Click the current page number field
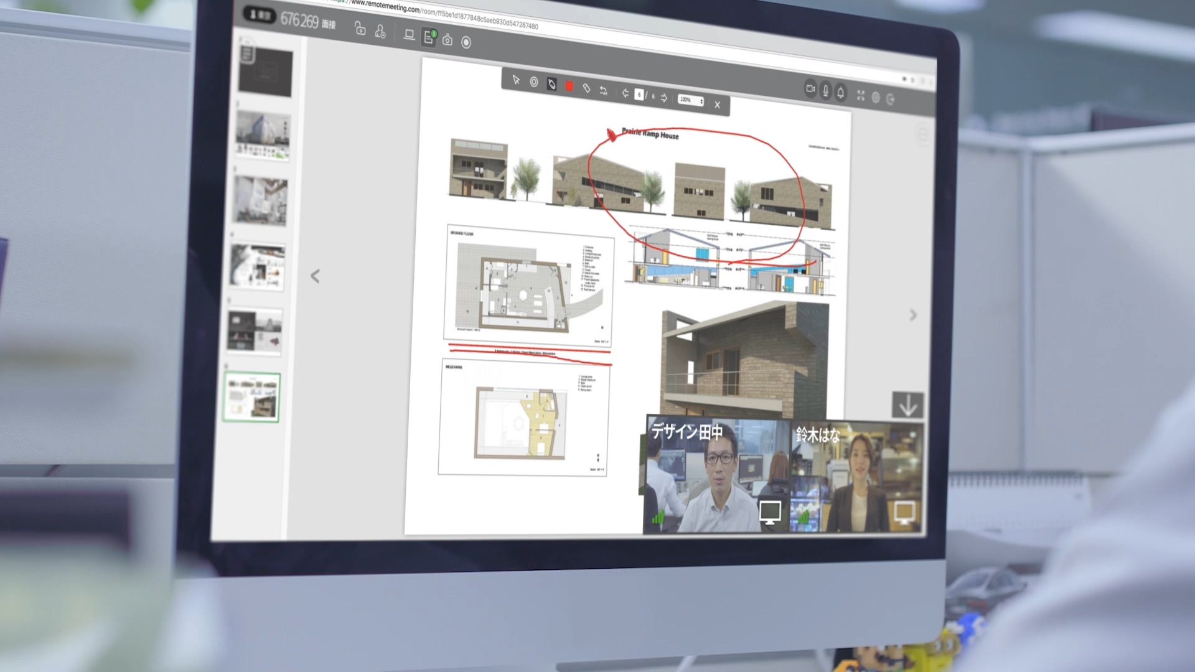The image size is (1195, 672). (639, 95)
